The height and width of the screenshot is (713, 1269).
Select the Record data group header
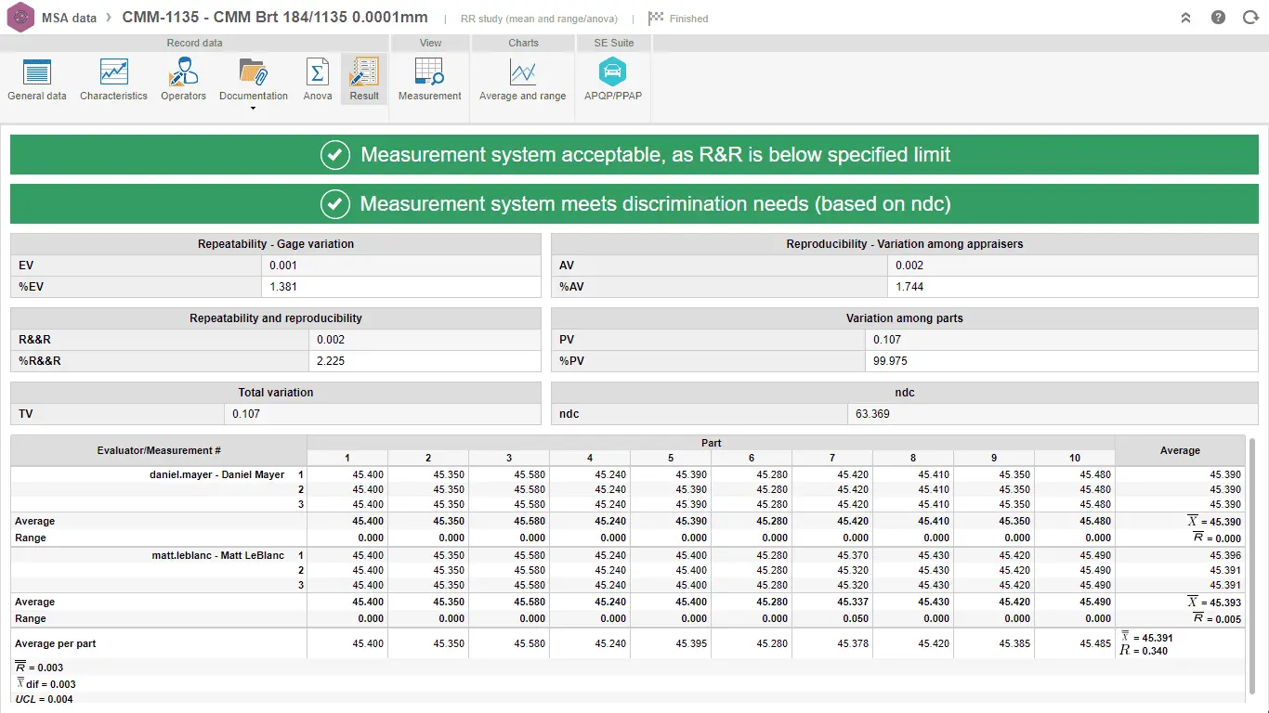click(x=194, y=42)
